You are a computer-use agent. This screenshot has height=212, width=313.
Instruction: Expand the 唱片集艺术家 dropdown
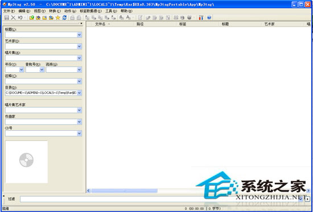pos(79,110)
